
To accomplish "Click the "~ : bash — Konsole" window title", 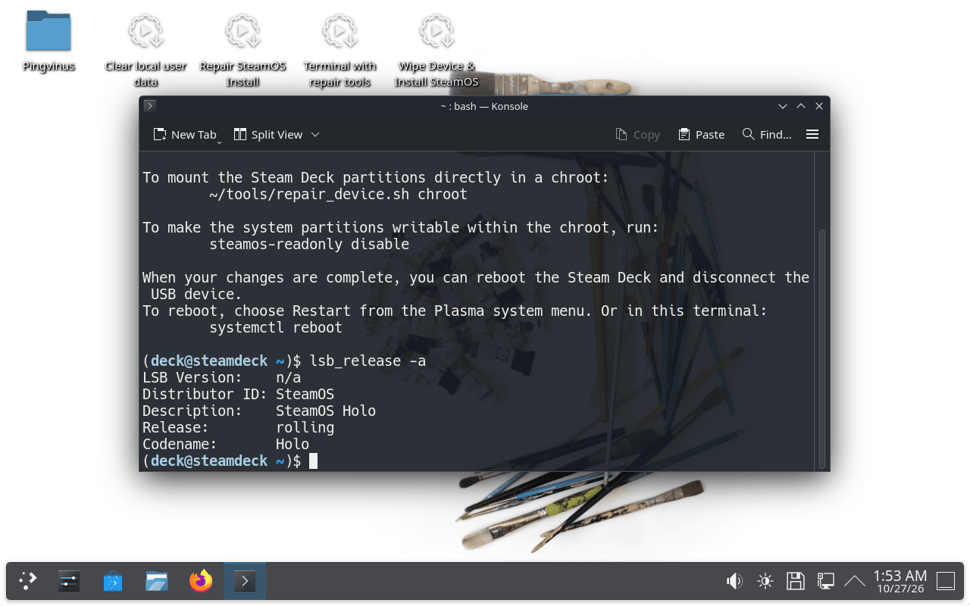I will click(x=484, y=106).
